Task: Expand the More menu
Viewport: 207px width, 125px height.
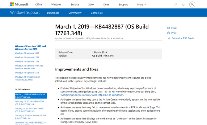Action: pos(142,5)
